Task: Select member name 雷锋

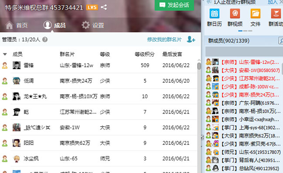Action: (29, 65)
